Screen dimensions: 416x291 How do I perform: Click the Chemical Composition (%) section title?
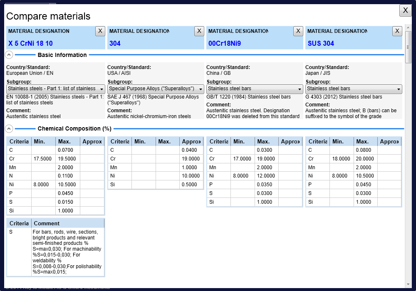[74, 128]
